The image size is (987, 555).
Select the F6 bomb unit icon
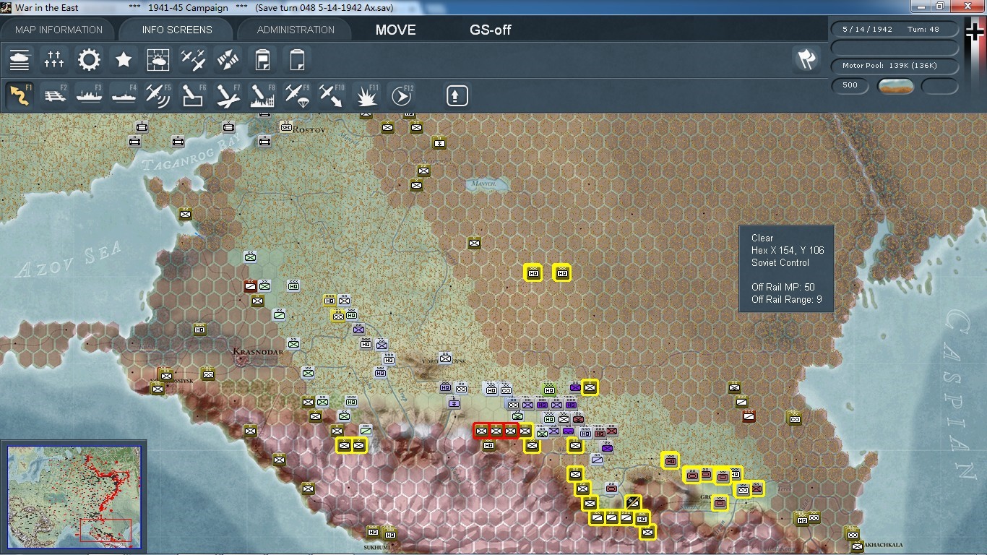193,95
